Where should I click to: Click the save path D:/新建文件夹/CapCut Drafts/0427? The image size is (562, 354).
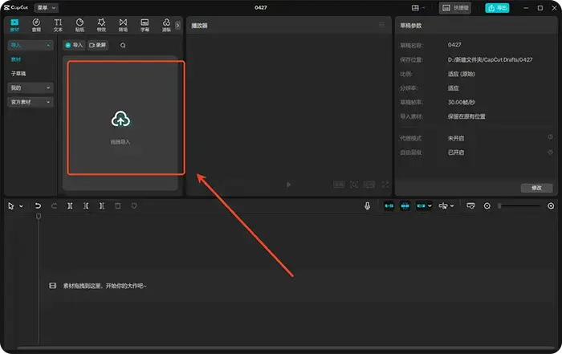point(490,59)
